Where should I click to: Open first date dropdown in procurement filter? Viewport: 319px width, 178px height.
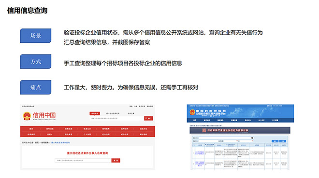click(x=231, y=141)
